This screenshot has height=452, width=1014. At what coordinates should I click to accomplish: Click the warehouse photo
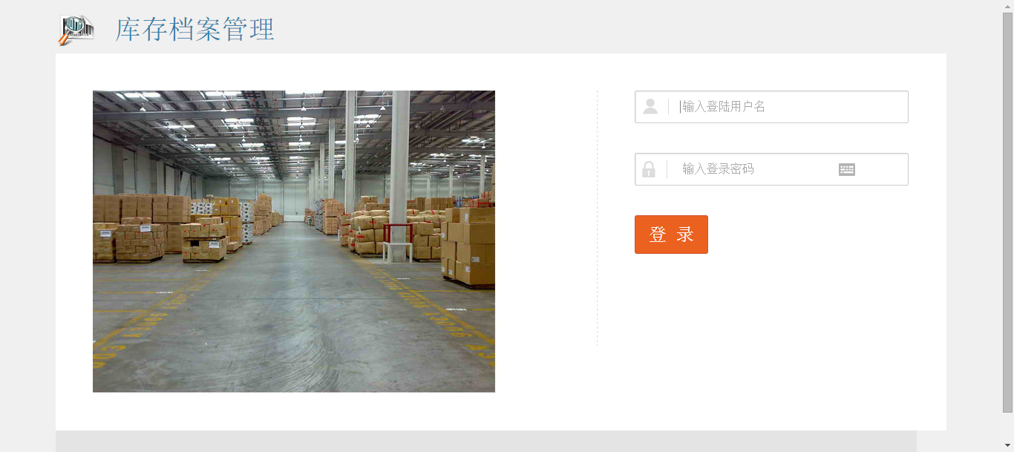coord(294,241)
